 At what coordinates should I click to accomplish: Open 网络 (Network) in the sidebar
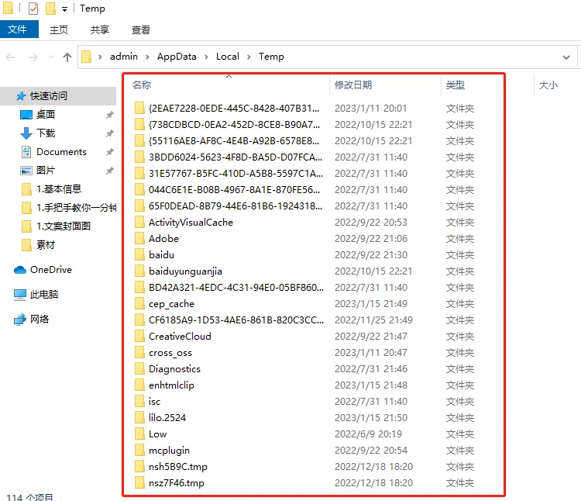click(39, 320)
